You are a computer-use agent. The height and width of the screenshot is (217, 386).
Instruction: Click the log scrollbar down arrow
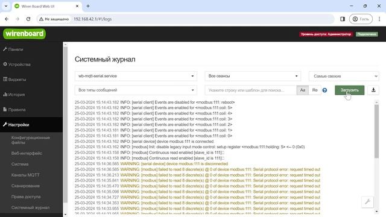376,212
